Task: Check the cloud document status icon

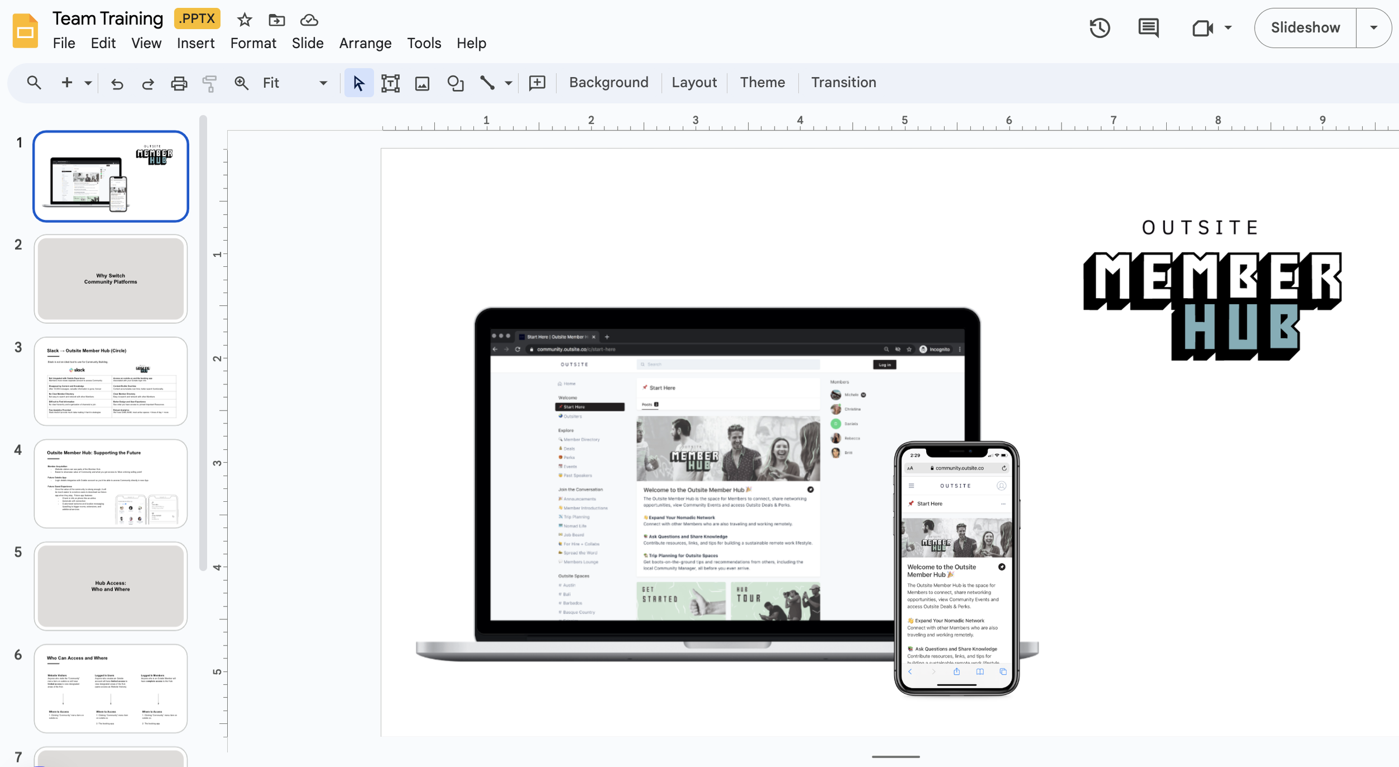Action: click(x=309, y=20)
